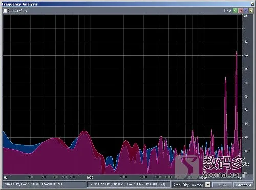256x190 pixels.
Task: Click the 1000 frequency axis label
Action: 90,177
